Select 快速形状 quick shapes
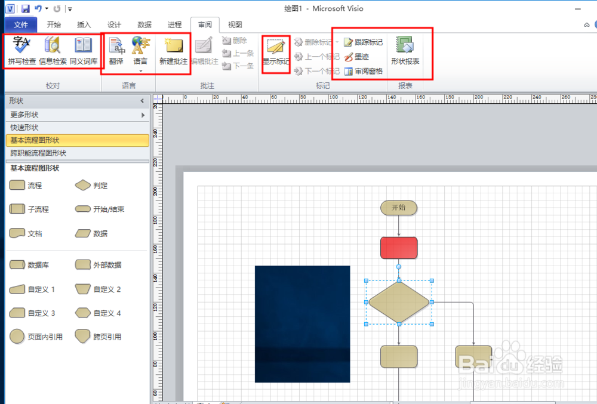This screenshot has width=597, height=404. (x=77, y=128)
